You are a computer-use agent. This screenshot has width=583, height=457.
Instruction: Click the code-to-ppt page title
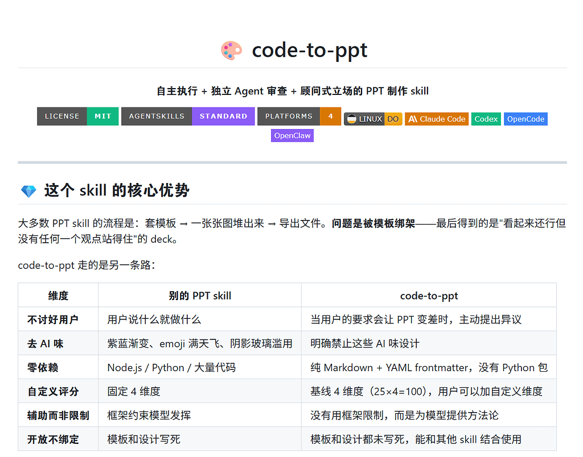(x=309, y=50)
